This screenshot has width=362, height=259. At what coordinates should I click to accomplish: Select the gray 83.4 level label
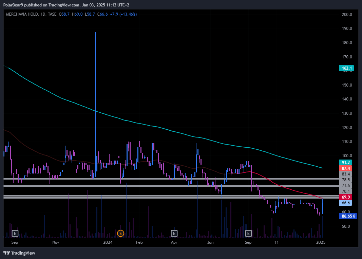pyautogui.click(x=346, y=174)
